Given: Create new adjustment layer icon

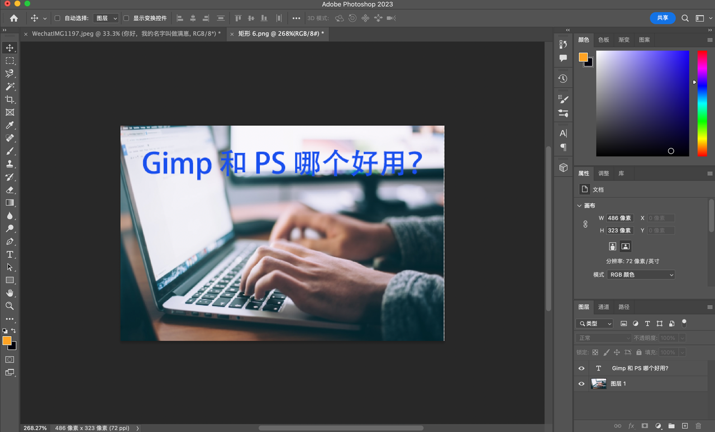Looking at the screenshot, I should tap(658, 426).
